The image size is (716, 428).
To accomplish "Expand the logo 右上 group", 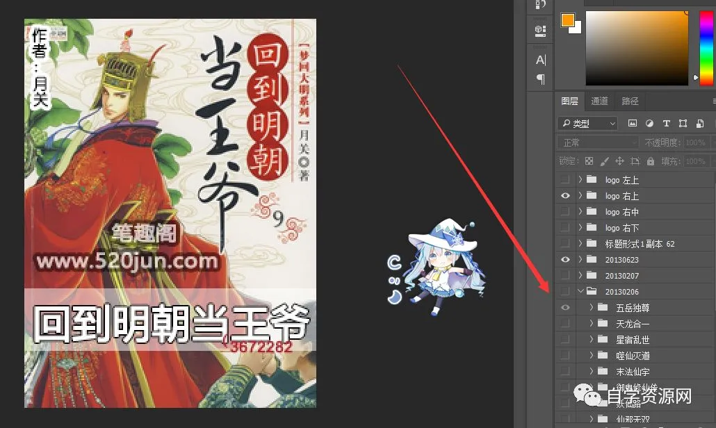I will coord(580,195).
